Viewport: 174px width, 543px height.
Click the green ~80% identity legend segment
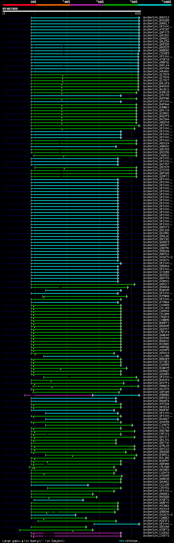[x=121, y=5]
